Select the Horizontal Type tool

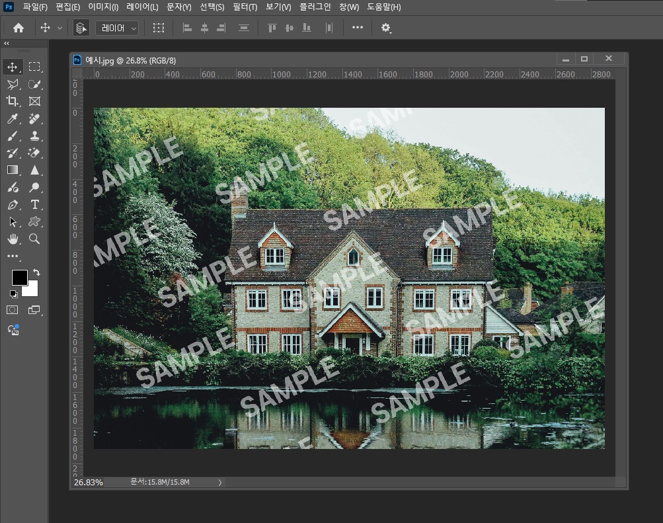point(34,204)
